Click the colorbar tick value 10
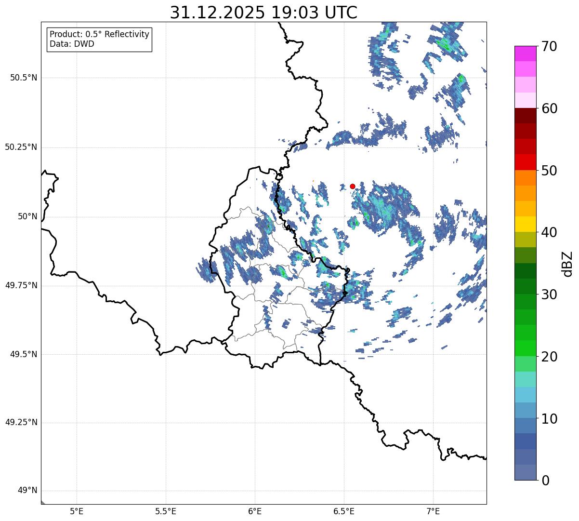579x521 pixels. 549,418
